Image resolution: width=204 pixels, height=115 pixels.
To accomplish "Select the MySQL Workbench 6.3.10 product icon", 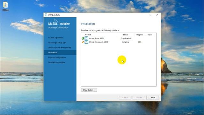I will (x=86, y=42).
